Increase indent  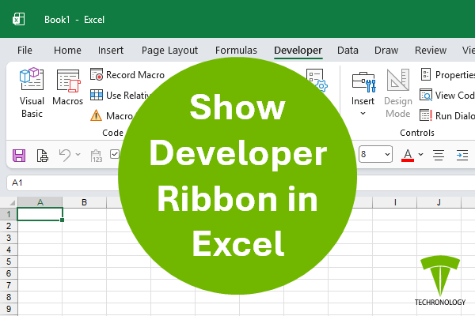[x=462, y=155]
